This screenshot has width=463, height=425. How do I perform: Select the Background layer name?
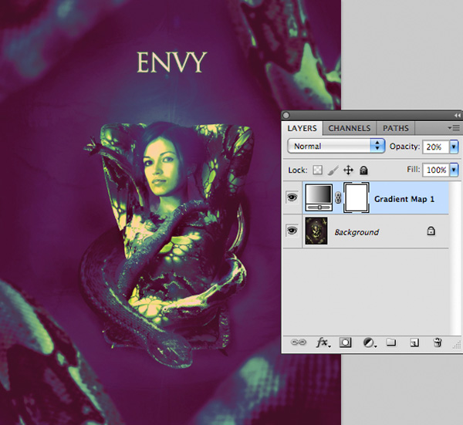pyautogui.click(x=357, y=232)
